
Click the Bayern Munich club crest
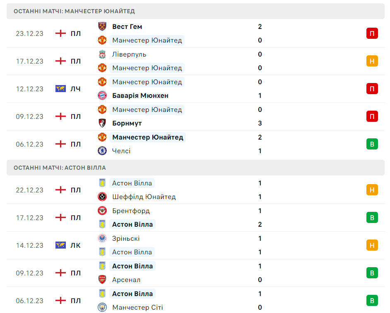tap(102, 95)
